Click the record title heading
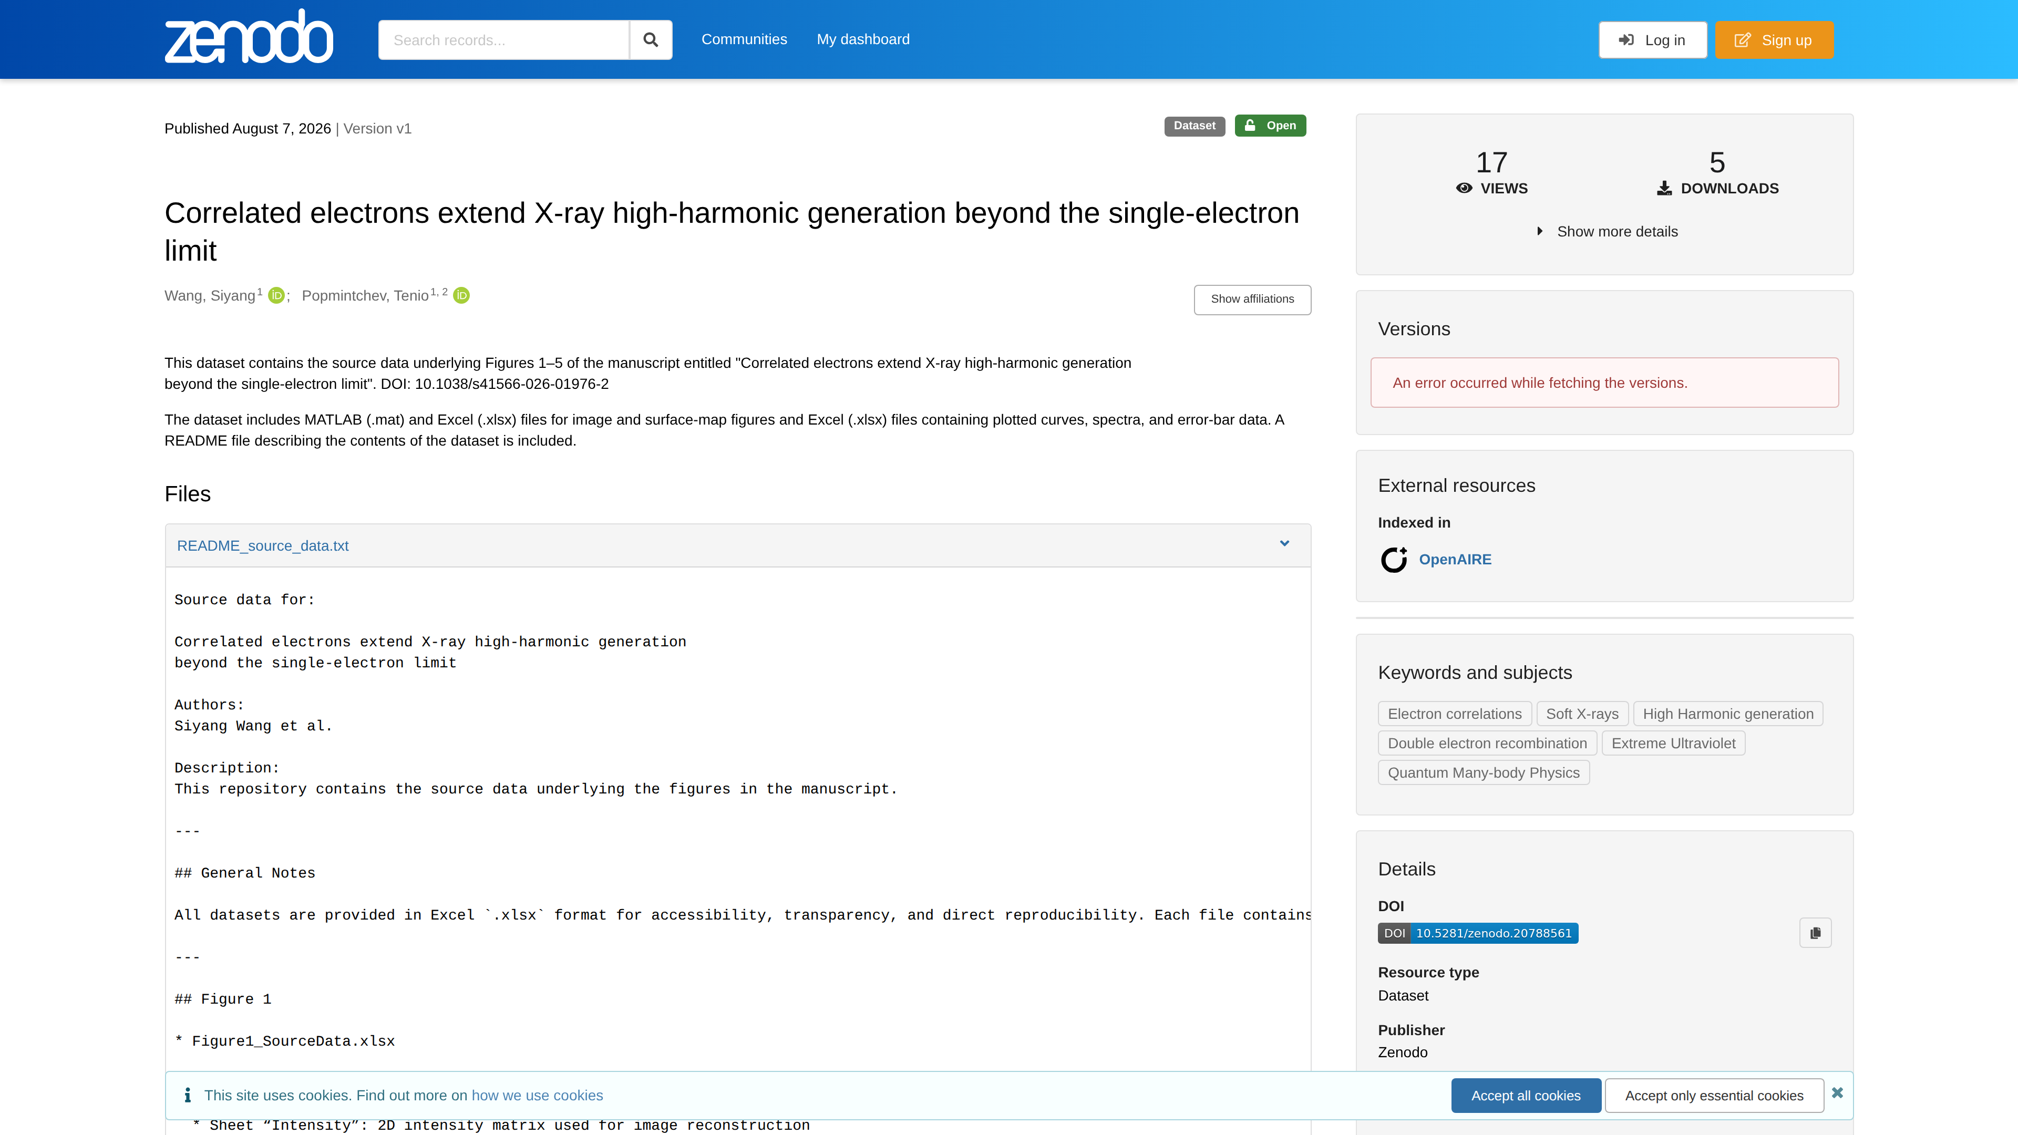This screenshot has height=1135, width=2018. [732, 232]
